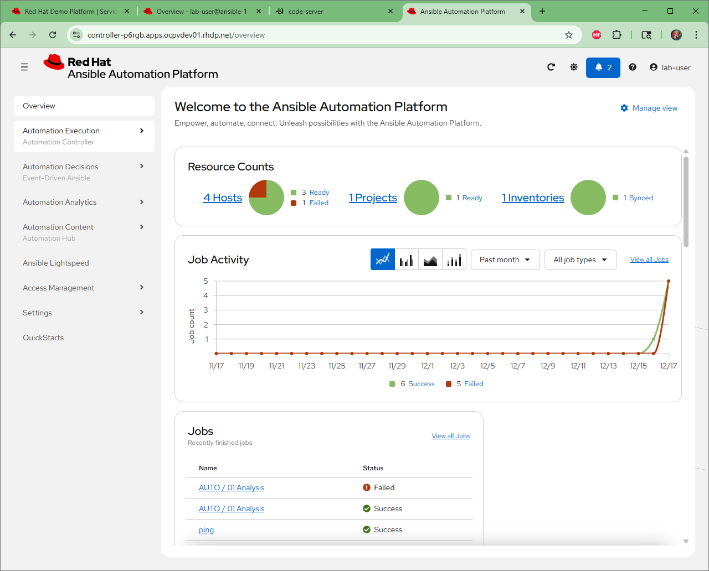Bookmark this page with star icon

(x=569, y=35)
